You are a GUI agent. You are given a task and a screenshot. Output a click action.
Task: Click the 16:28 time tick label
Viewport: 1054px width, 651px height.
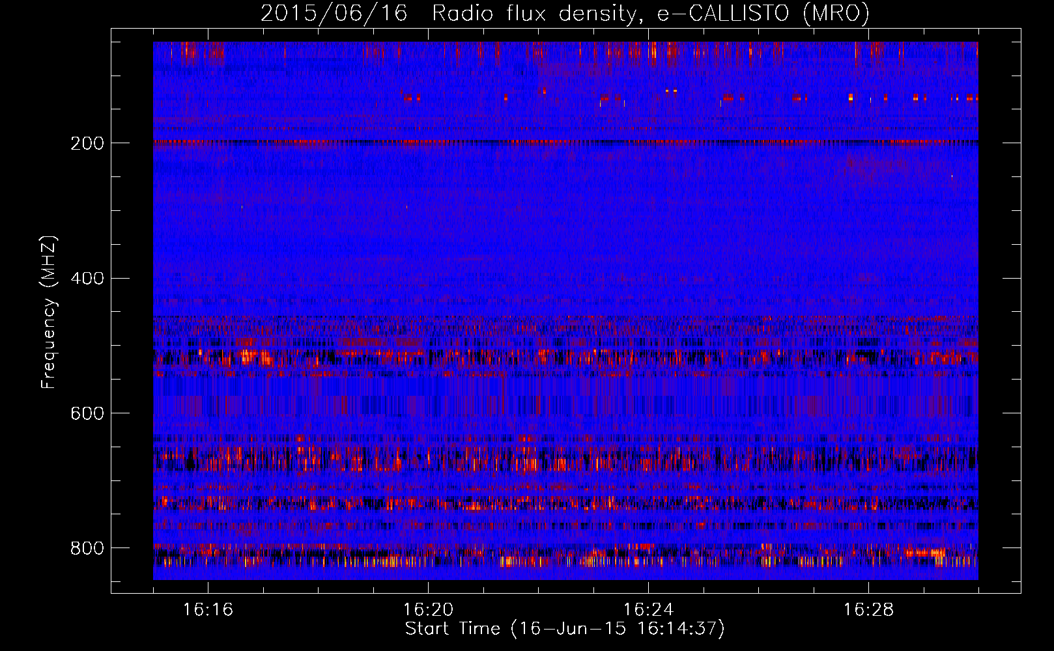[869, 609]
